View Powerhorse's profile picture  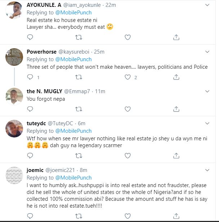15,58
